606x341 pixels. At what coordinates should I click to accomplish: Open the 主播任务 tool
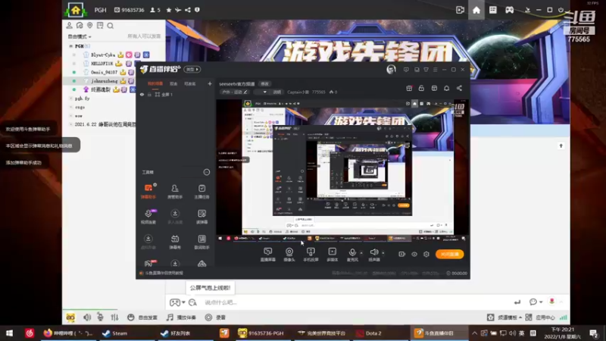tap(201, 191)
